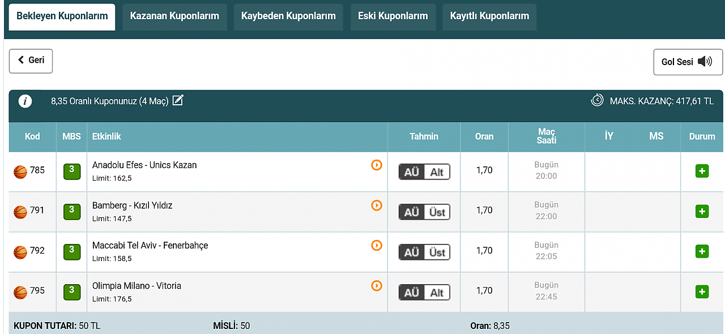Select AÜ Alt prediction for Anadolu Efes
This screenshot has height=334, width=725.
coord(424,172)
